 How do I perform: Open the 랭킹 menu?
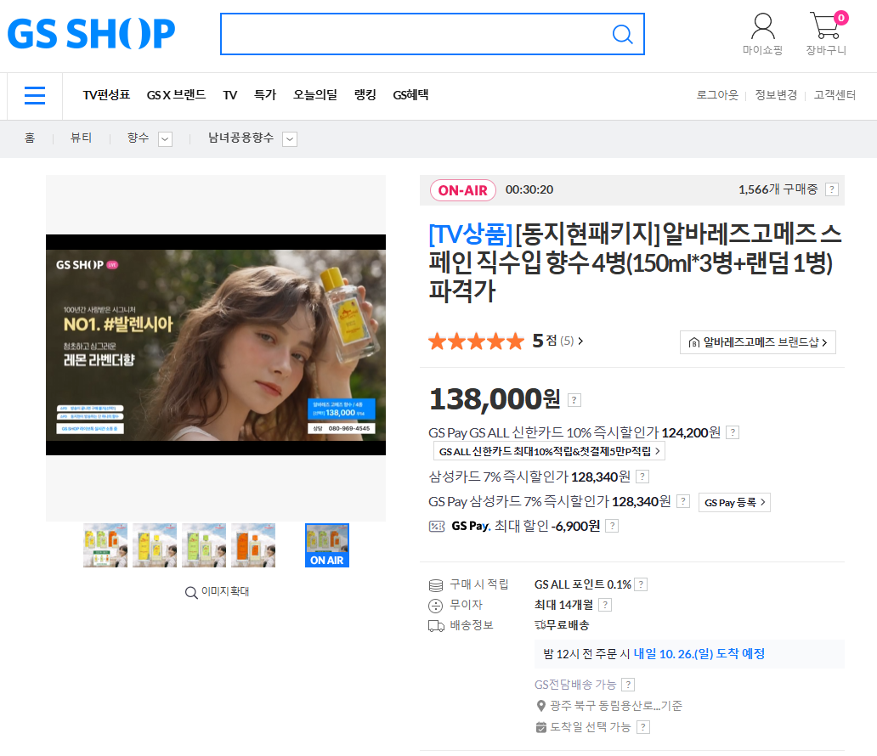pos(365,95)
